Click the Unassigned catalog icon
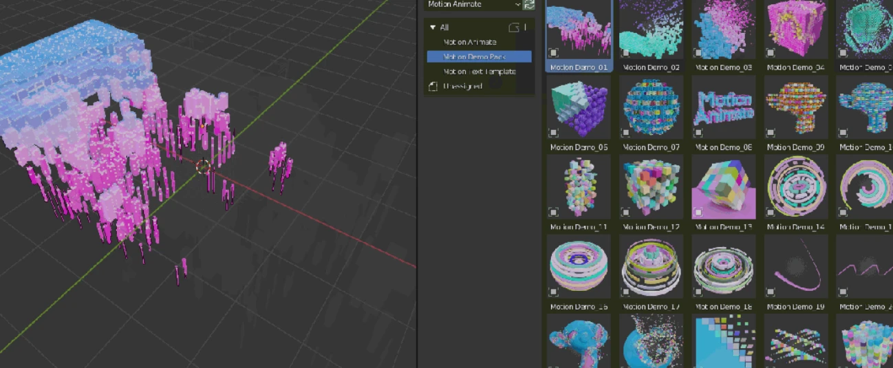The image size is (893, 368). tap(433, 87)
